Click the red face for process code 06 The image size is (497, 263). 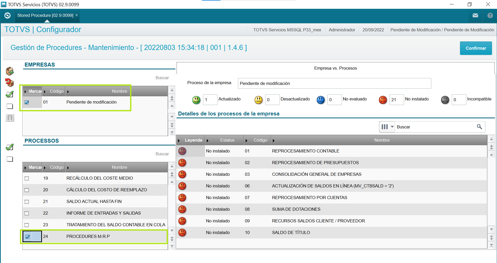[182, 186]
